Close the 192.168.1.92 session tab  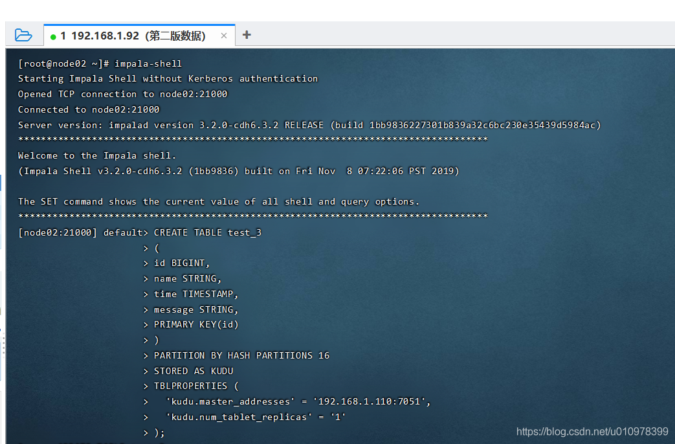click(224, 36)
